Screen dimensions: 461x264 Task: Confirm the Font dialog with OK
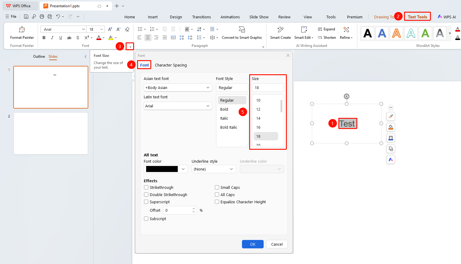(253, 244)
